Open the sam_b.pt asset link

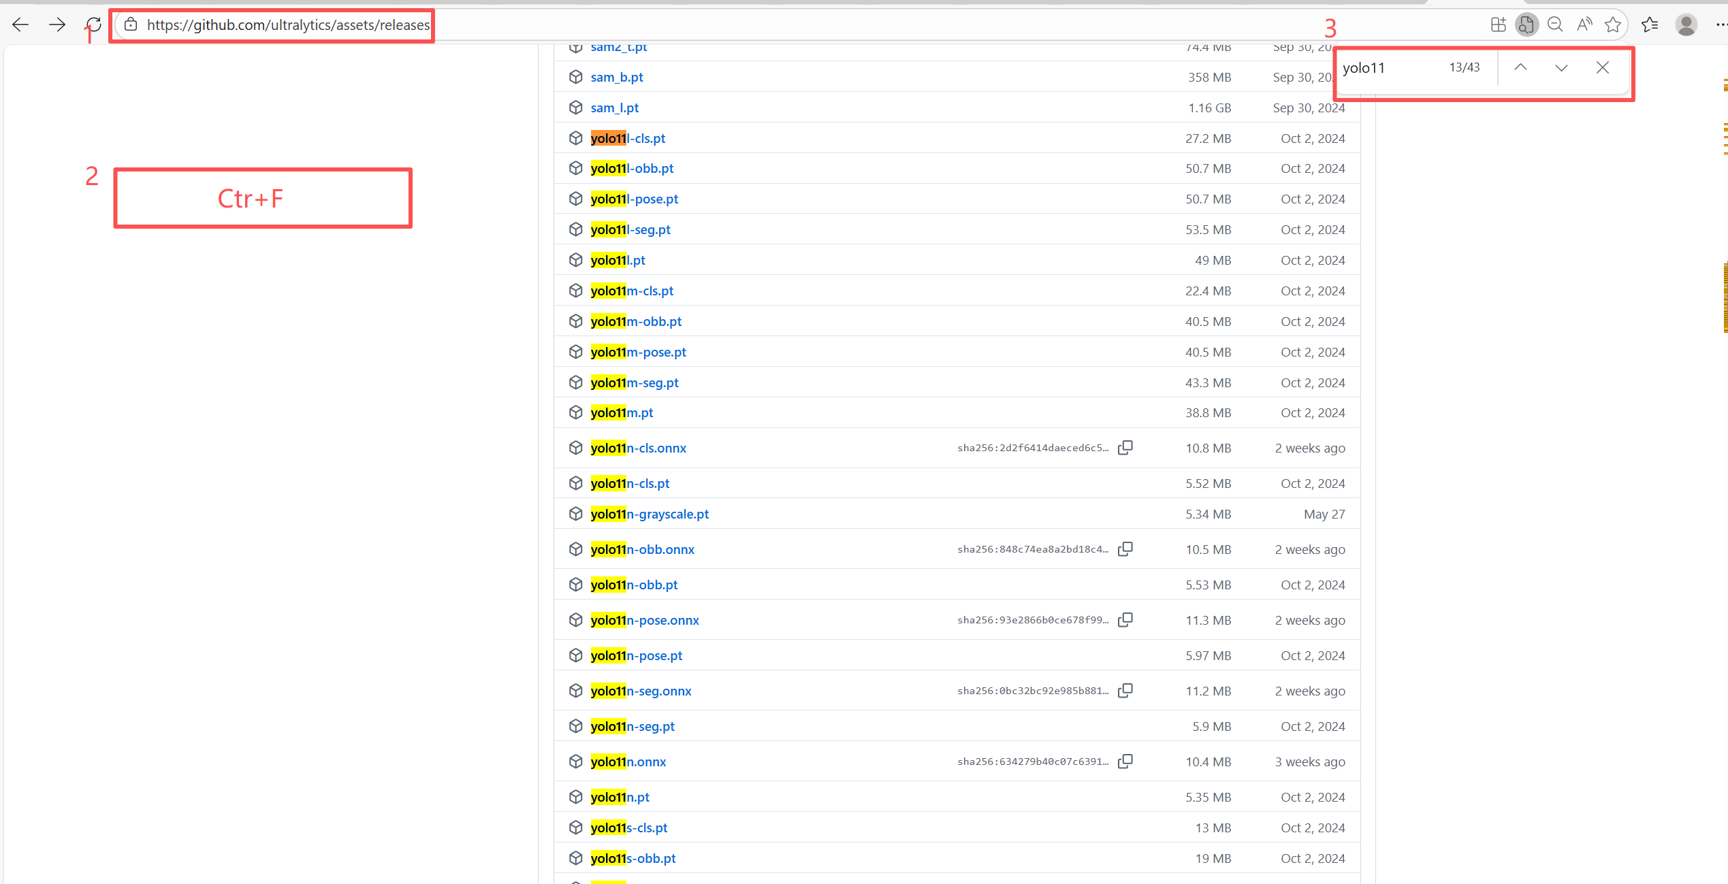tap(617, 77)
